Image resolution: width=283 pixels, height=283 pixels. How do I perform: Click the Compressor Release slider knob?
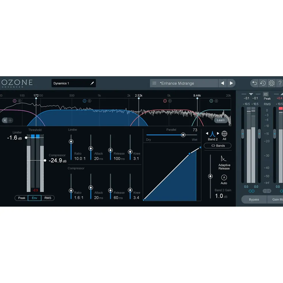110,190
